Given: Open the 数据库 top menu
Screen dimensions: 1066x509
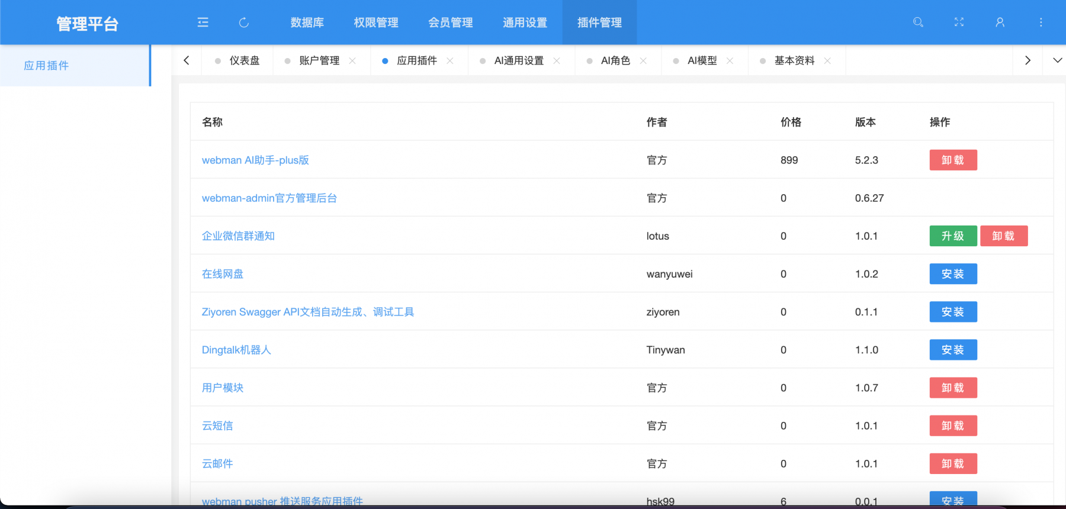Looking at the screenshot, I should coord(307,22).
